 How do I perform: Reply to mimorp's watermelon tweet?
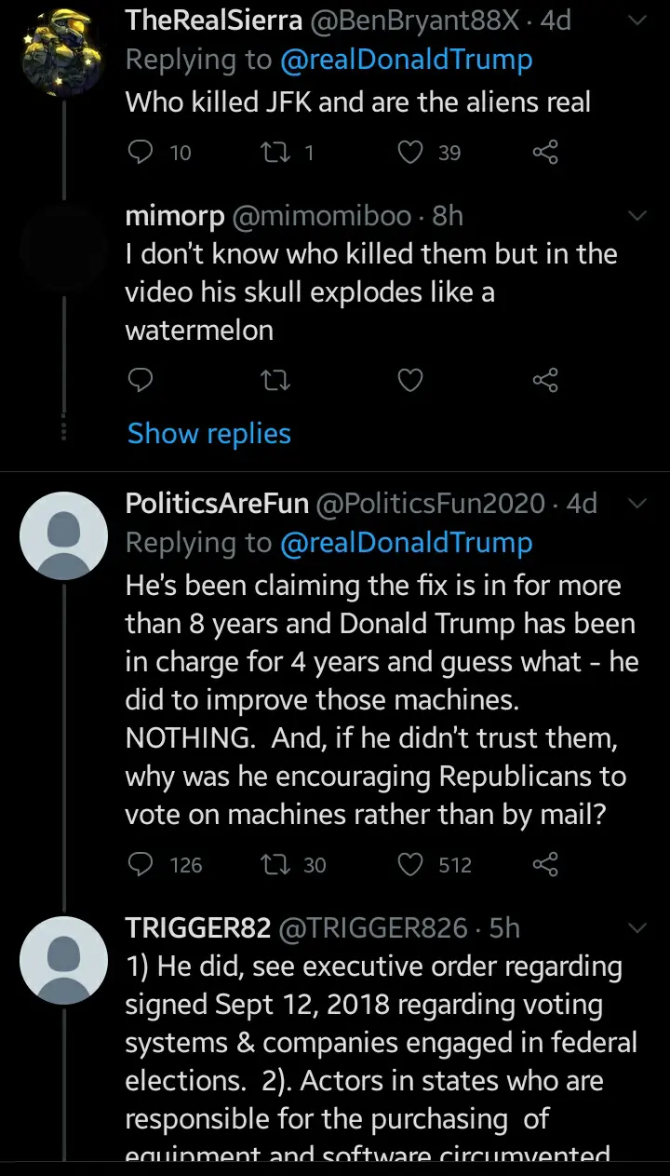pos(140,380)
